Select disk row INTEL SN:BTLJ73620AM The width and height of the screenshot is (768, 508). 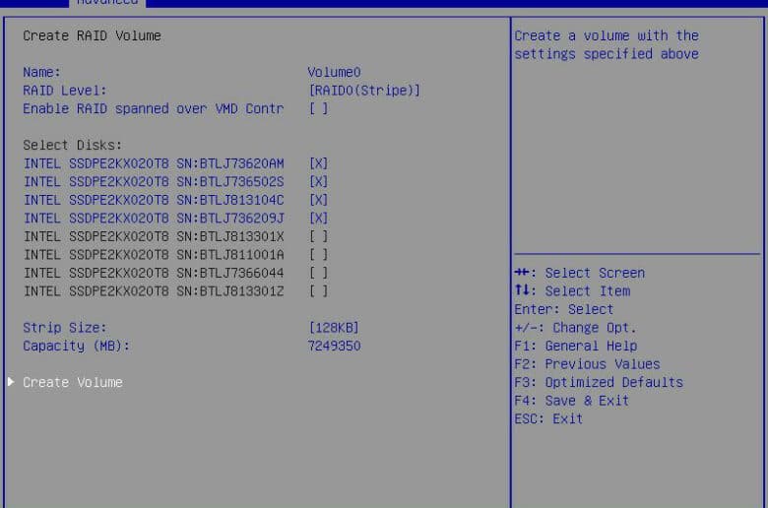(x=154, y=163)
